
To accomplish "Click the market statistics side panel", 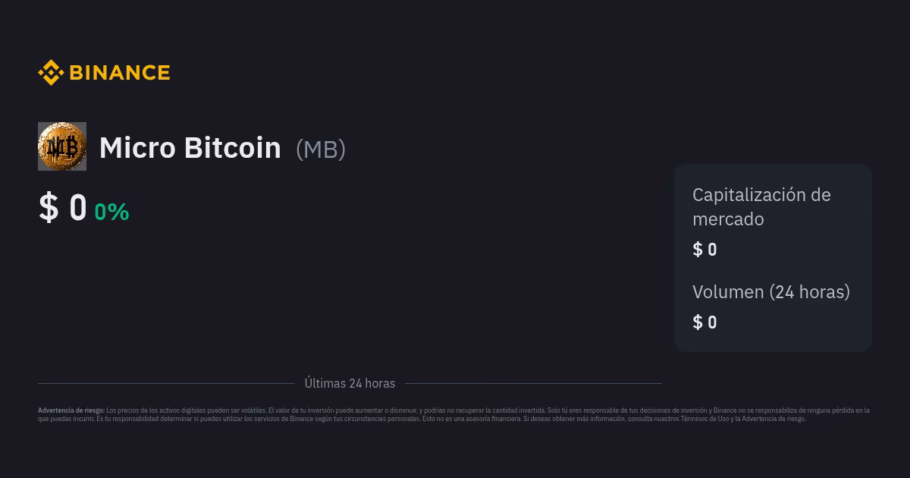I will pos(773,258).
